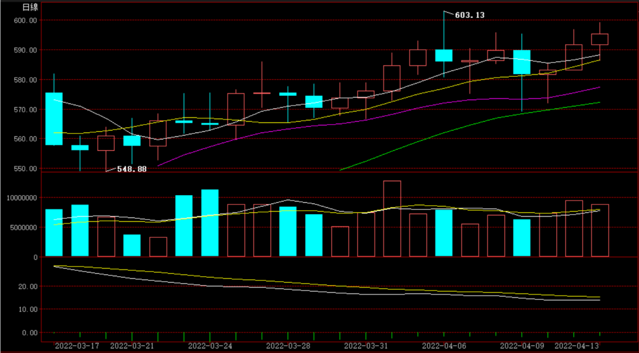
Task: Click the 0.00 indicator axis label
Action: pyautogui.click(x=30, y=333)
